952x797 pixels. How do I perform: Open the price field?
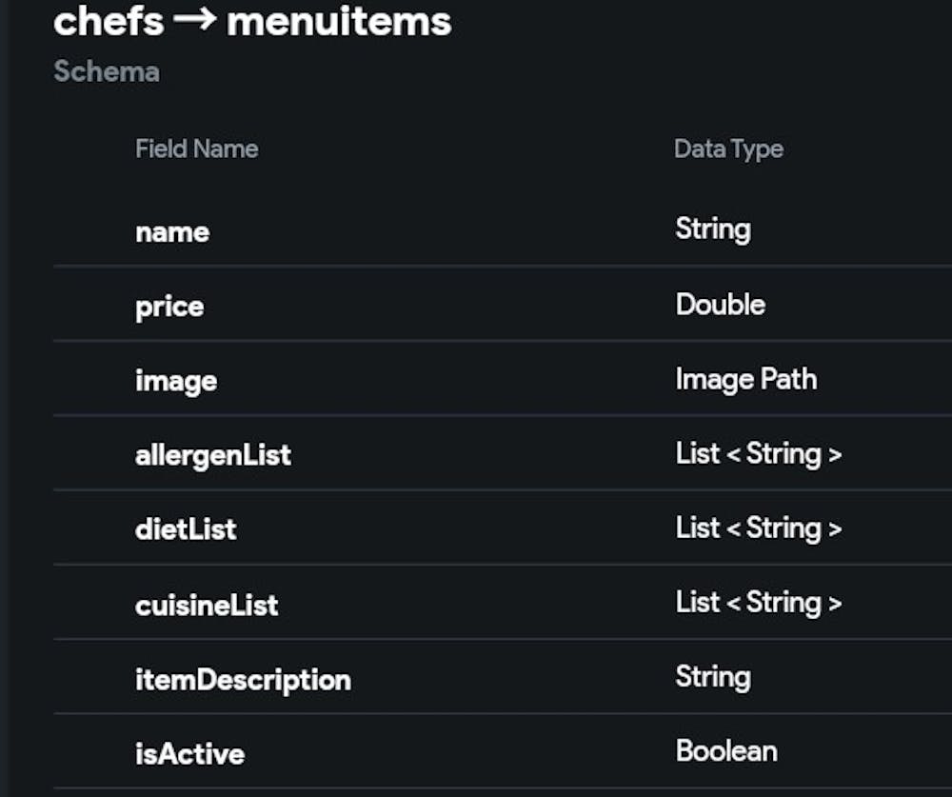tap(169, 307)
